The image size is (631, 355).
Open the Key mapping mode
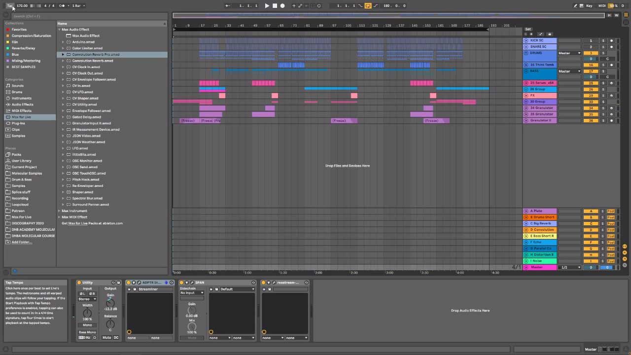pyautogui.click(x=589, y=6)
